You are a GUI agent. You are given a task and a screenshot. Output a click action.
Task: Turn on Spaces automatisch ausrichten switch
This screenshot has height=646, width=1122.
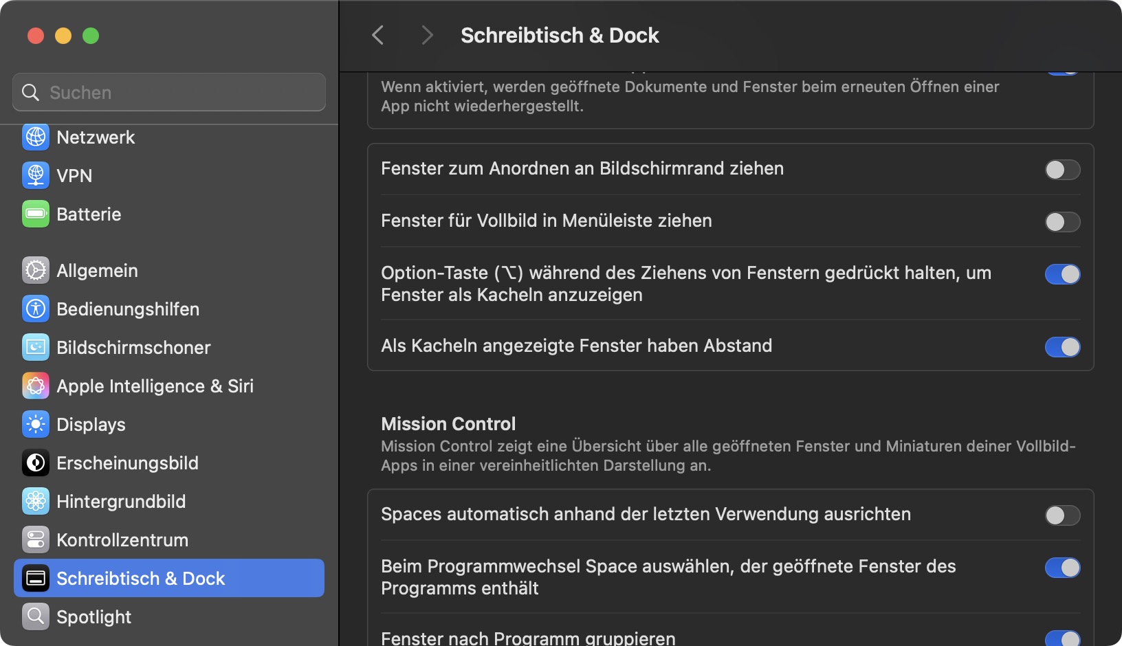coord(1062,515)
